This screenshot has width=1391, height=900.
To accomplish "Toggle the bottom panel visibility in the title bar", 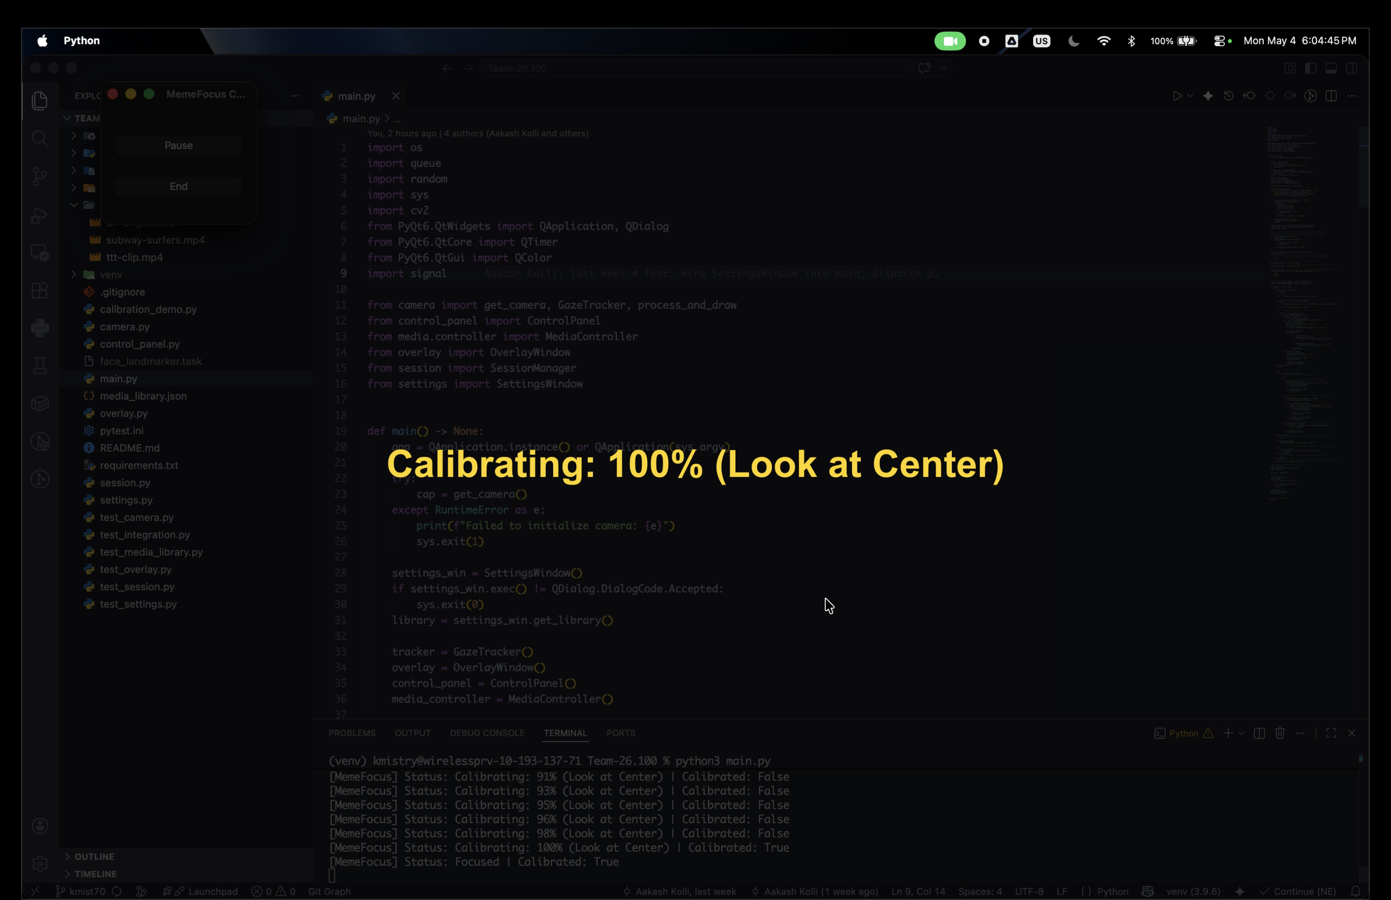I will [x=1331, y=68].
